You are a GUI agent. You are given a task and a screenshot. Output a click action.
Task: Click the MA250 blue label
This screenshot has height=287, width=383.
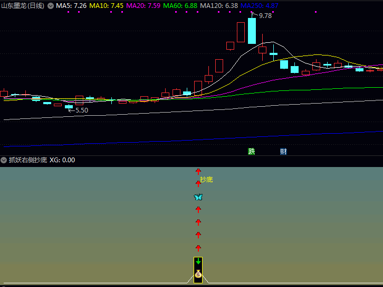click(260, 6)
